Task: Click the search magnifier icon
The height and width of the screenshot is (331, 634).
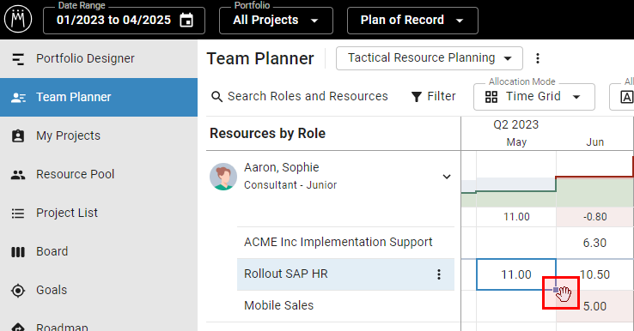Action: click(x=217, y=97)
